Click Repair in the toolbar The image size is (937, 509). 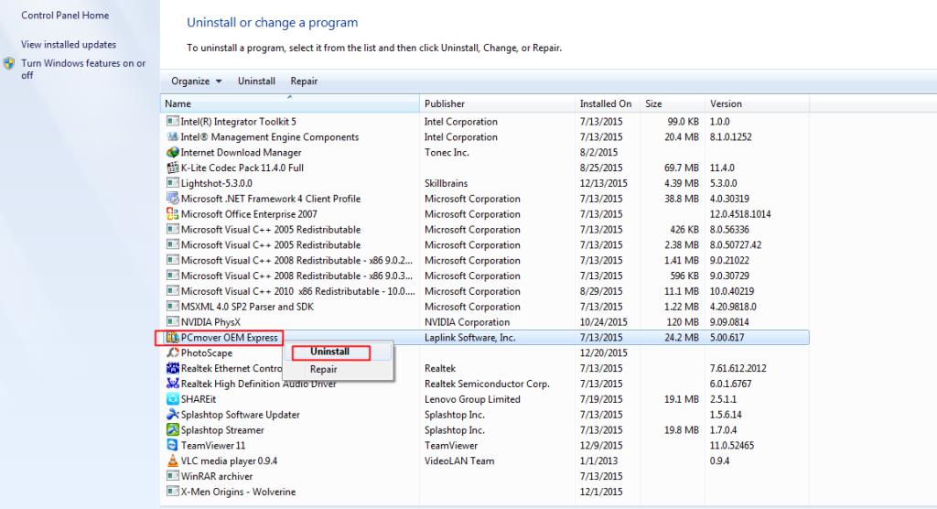click(304, 81)
